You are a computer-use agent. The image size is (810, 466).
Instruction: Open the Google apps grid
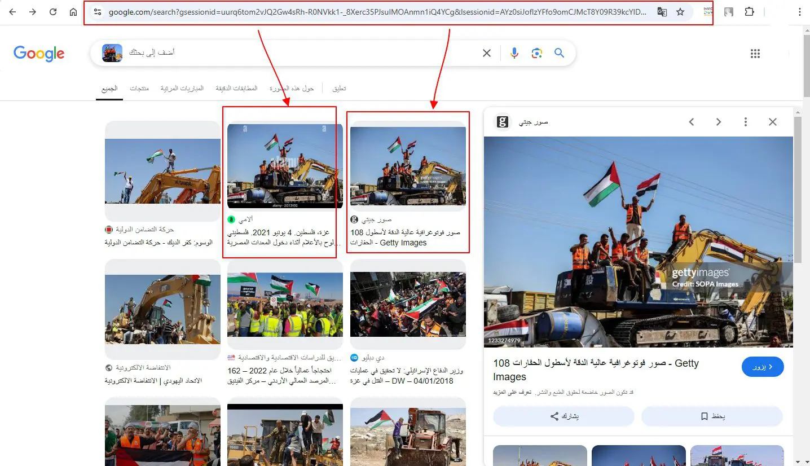coord(755,54)
